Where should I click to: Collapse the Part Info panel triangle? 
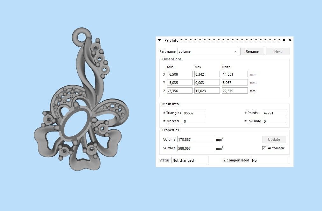point(159,40)
